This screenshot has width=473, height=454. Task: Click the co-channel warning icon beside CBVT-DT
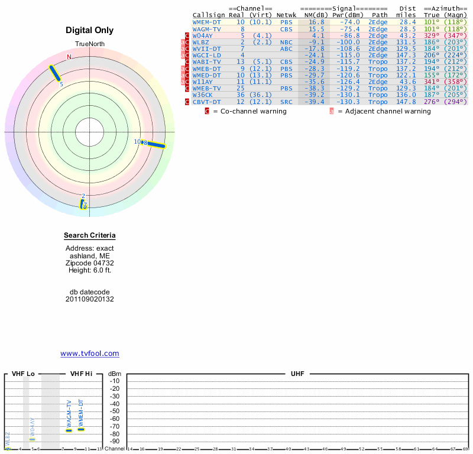(x=187, y=102)
